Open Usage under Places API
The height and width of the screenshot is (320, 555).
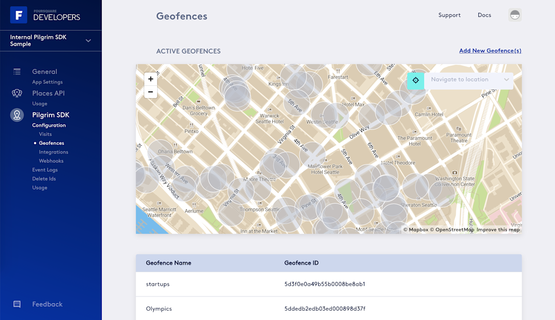[40, 104]
